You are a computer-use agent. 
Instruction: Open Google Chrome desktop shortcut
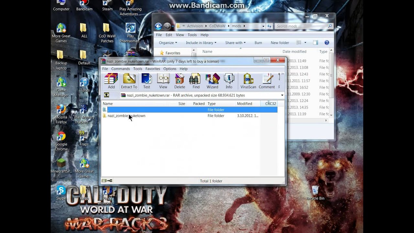pyautogui.click(x=61, y=141)
